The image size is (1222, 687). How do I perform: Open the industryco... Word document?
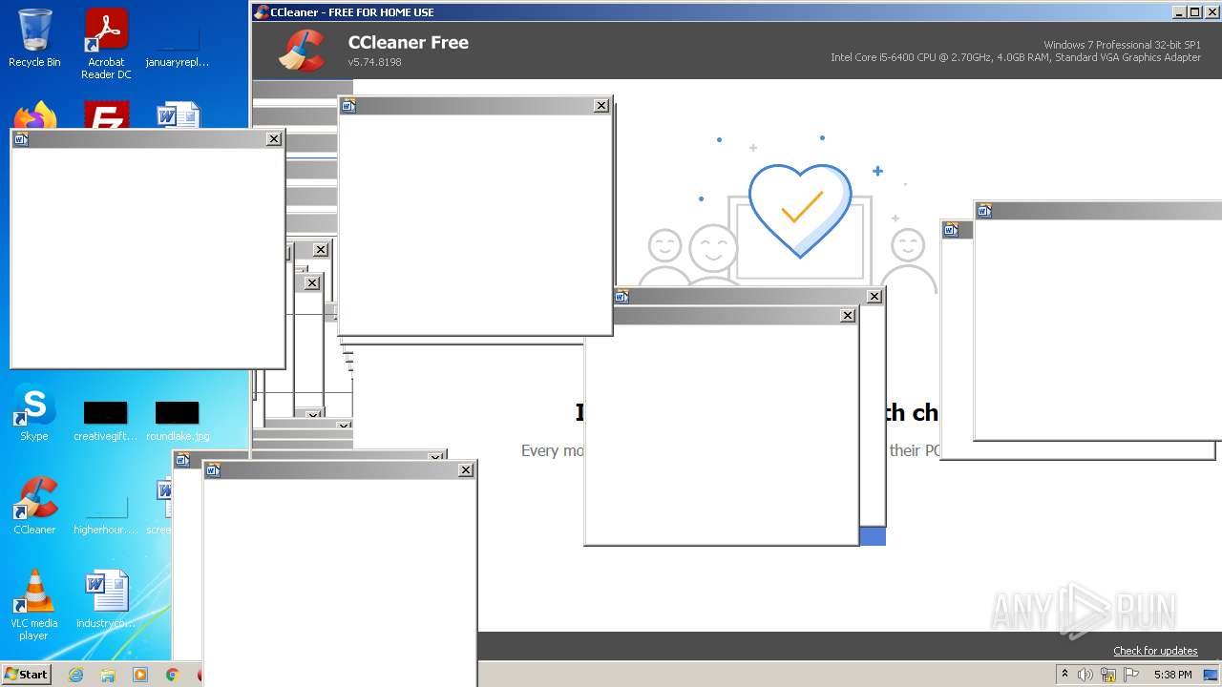(106, 599)
